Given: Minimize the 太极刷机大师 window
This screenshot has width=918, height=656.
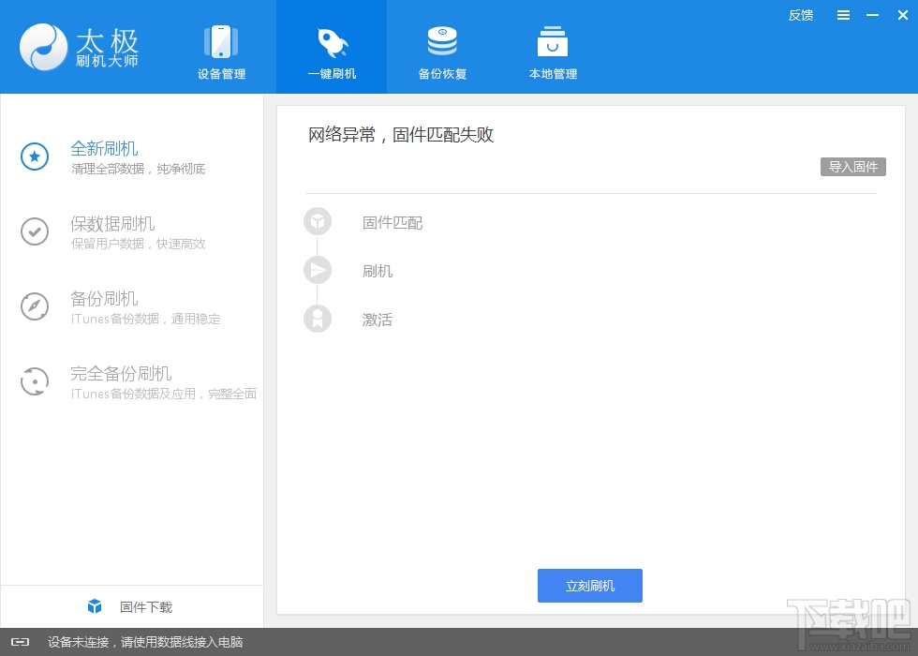Looking at the screenshot, I should coord(872,15).
